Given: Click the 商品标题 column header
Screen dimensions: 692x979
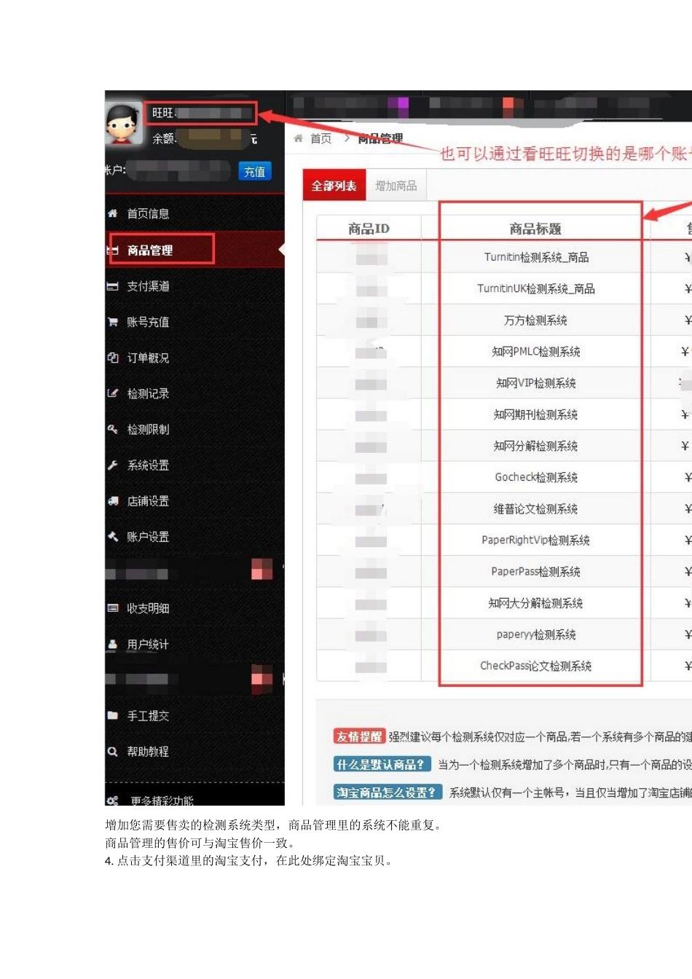Looking at the screenshot, I should [535, 229].
